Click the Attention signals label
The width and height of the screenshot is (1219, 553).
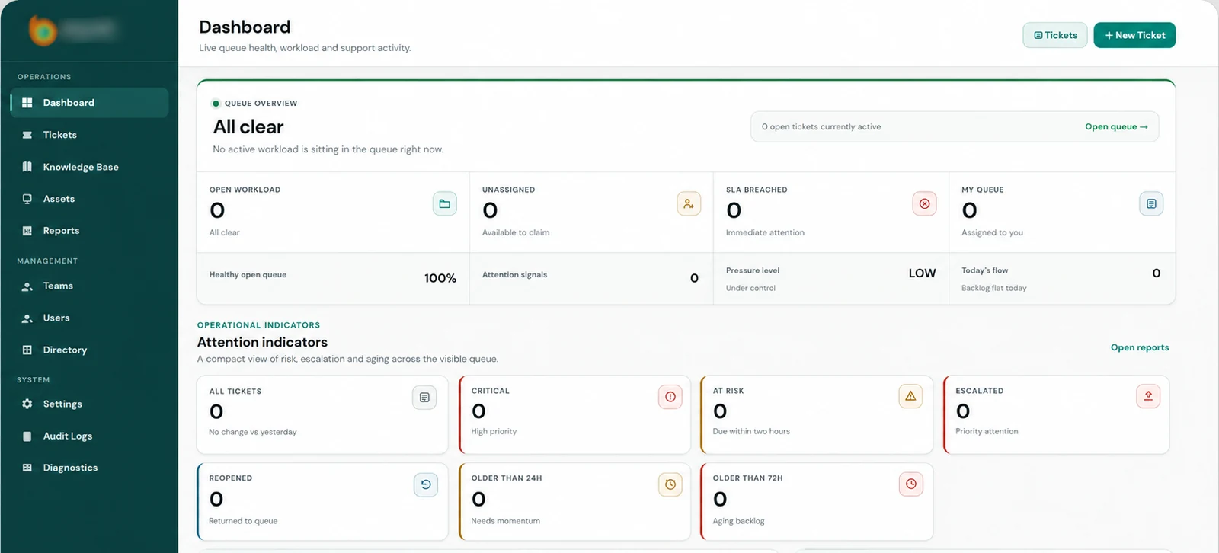coord(514,275)
